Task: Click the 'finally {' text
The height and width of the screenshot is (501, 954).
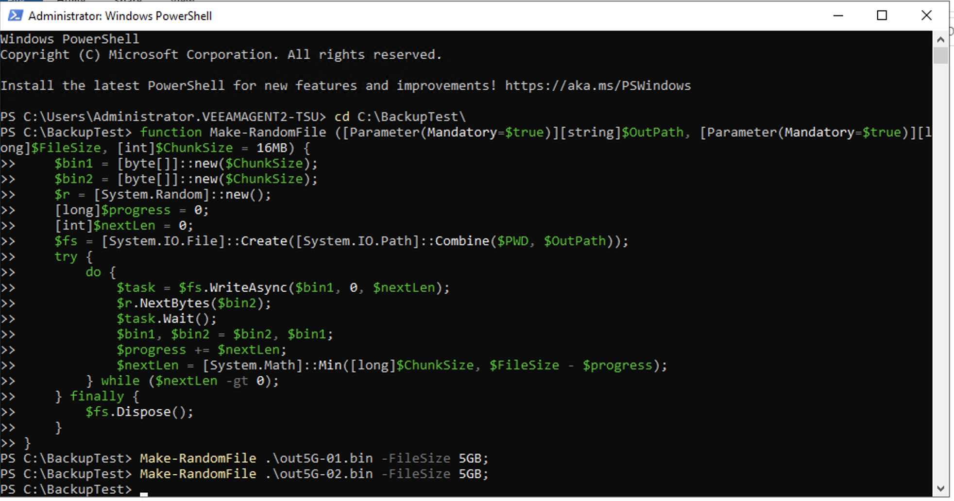Action: coord(104,396)
